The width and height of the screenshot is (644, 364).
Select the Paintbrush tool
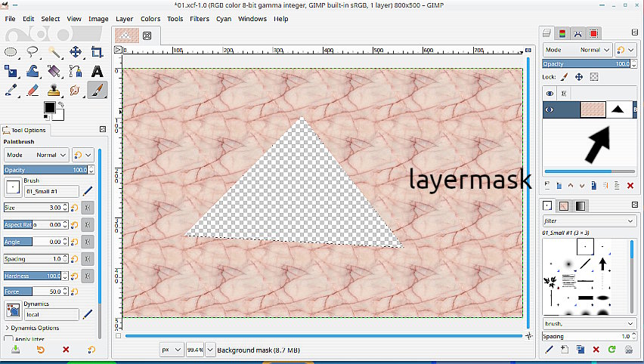pos(97,91)
